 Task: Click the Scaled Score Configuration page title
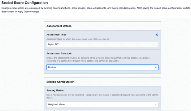click(x=25, y=3)
